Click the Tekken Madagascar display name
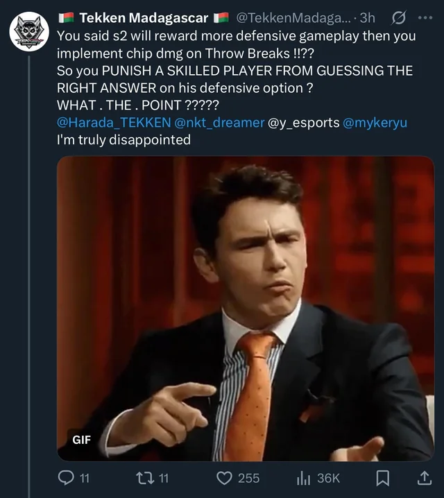Image resolution: width=444 pixels, height=498 pixels. click(144, 17)
